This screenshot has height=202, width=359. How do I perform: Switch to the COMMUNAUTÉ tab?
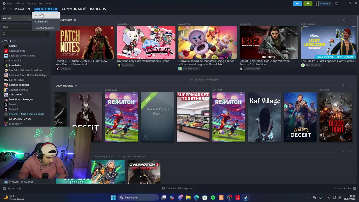point(74,9)
